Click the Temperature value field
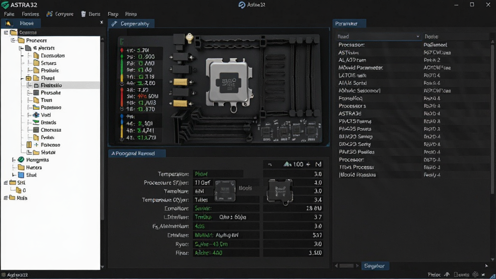This screenshot has width=496, height=279. click(x=218, y=174)
